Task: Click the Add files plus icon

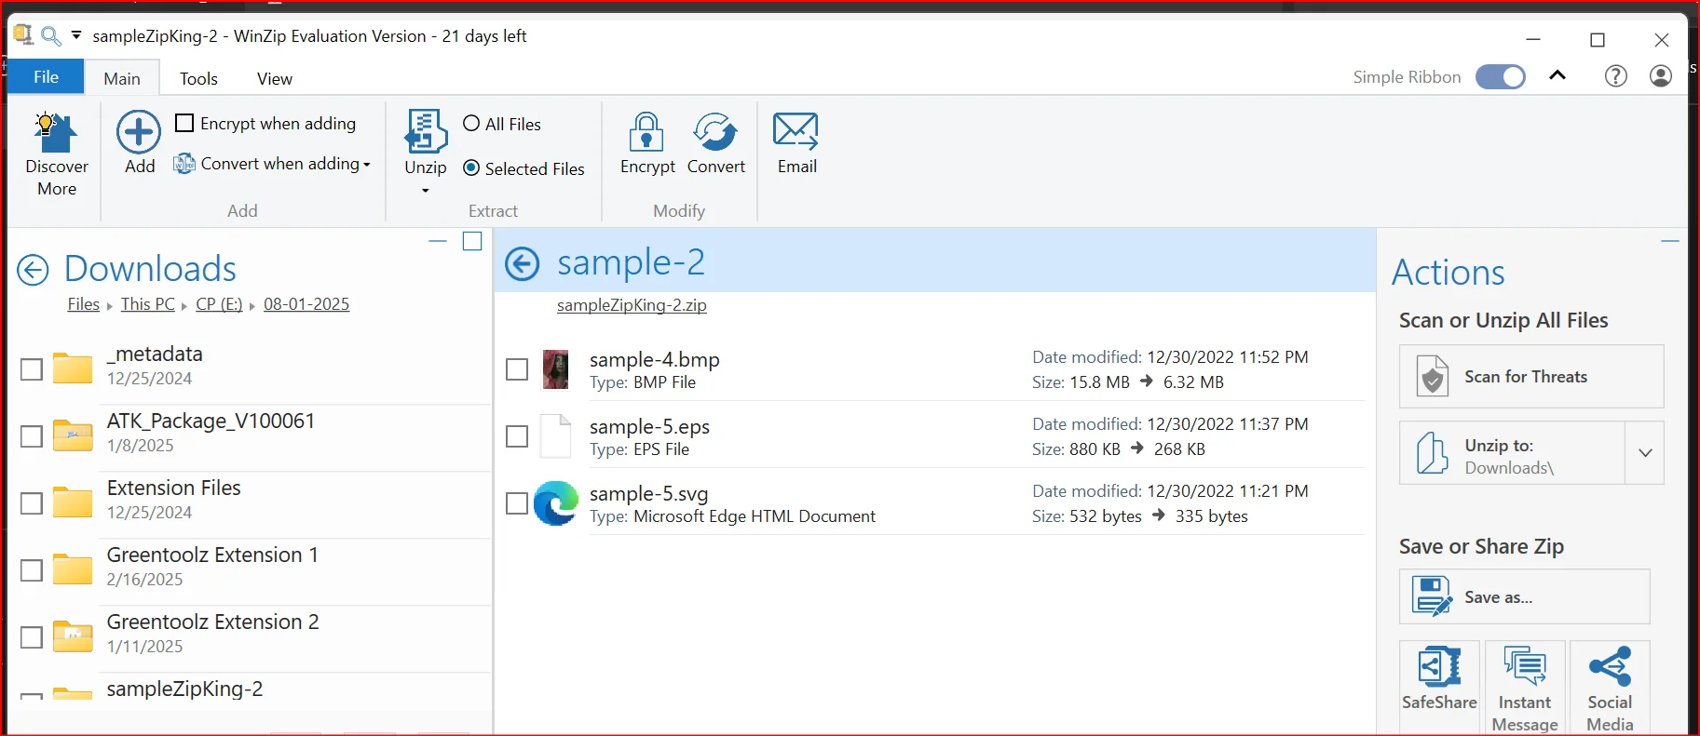Action: point(139,132)
